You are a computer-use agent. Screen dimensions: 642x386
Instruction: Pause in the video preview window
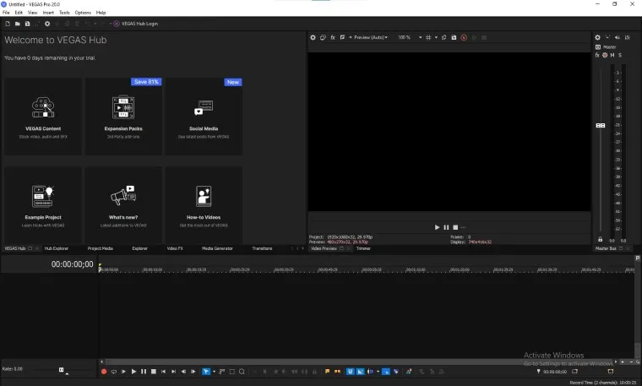pyautogui.click(x=446, y=227)
